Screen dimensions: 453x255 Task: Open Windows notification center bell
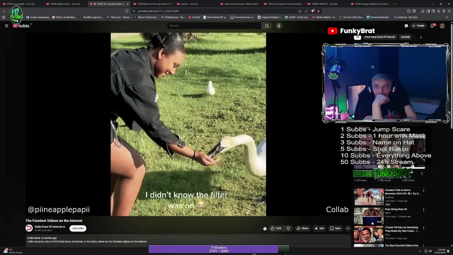click(x=448, y=251)
